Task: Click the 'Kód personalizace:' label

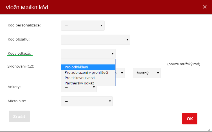Action: [24, 25]
